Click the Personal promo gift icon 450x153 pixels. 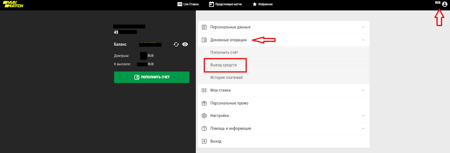204,103
